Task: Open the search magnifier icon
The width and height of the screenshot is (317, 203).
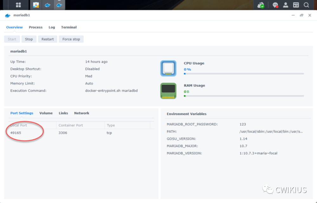Action: coord(307,5)
